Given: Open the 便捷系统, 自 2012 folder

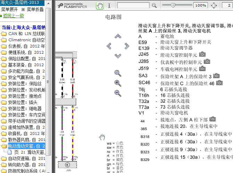Looking at the screenshot, I should point(23,52).
